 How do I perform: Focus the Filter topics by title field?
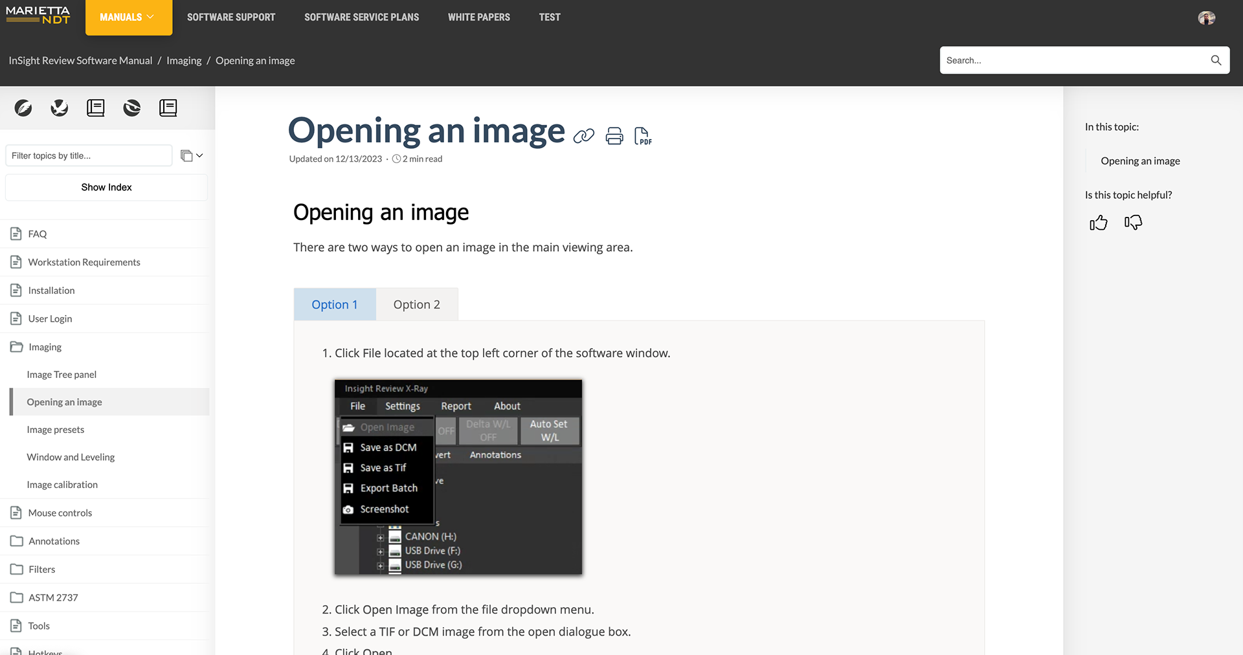(x=89, y=155)
